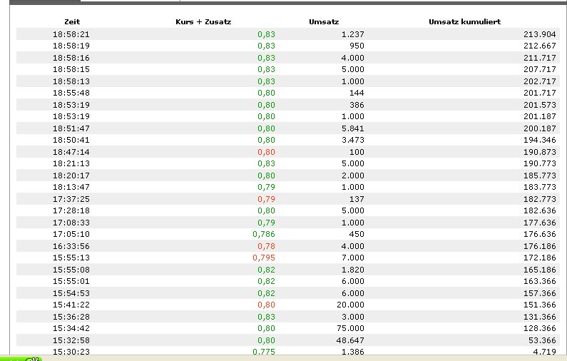Select the time cell 18:55:48
Image resolution: width=567 pixels, height=361 pixels.
(x=71, y=93)
